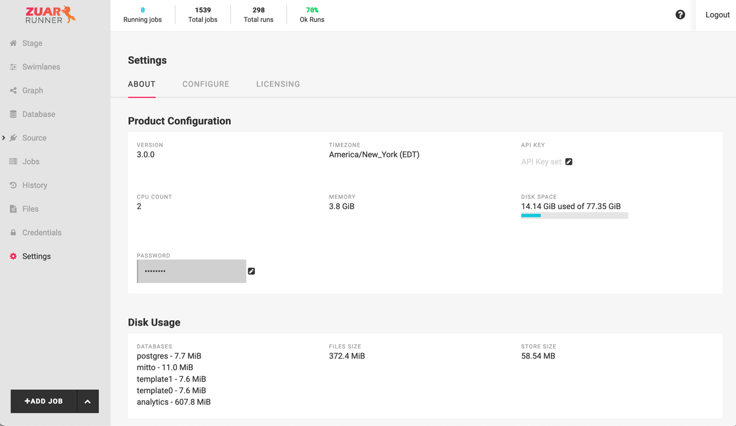Edit the API key pencil icon
This screenshot has height=426, width=736.
(x=569, y=162)
